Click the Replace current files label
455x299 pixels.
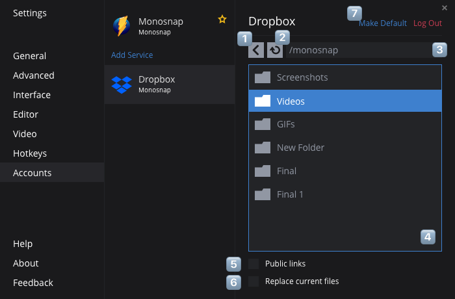302,281
